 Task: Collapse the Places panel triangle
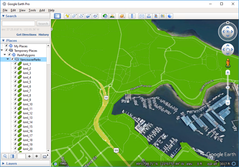[x=3, y=41]
